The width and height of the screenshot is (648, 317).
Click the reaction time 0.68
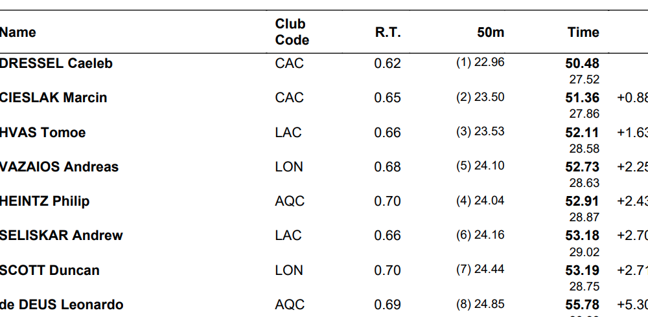(388, 167)
